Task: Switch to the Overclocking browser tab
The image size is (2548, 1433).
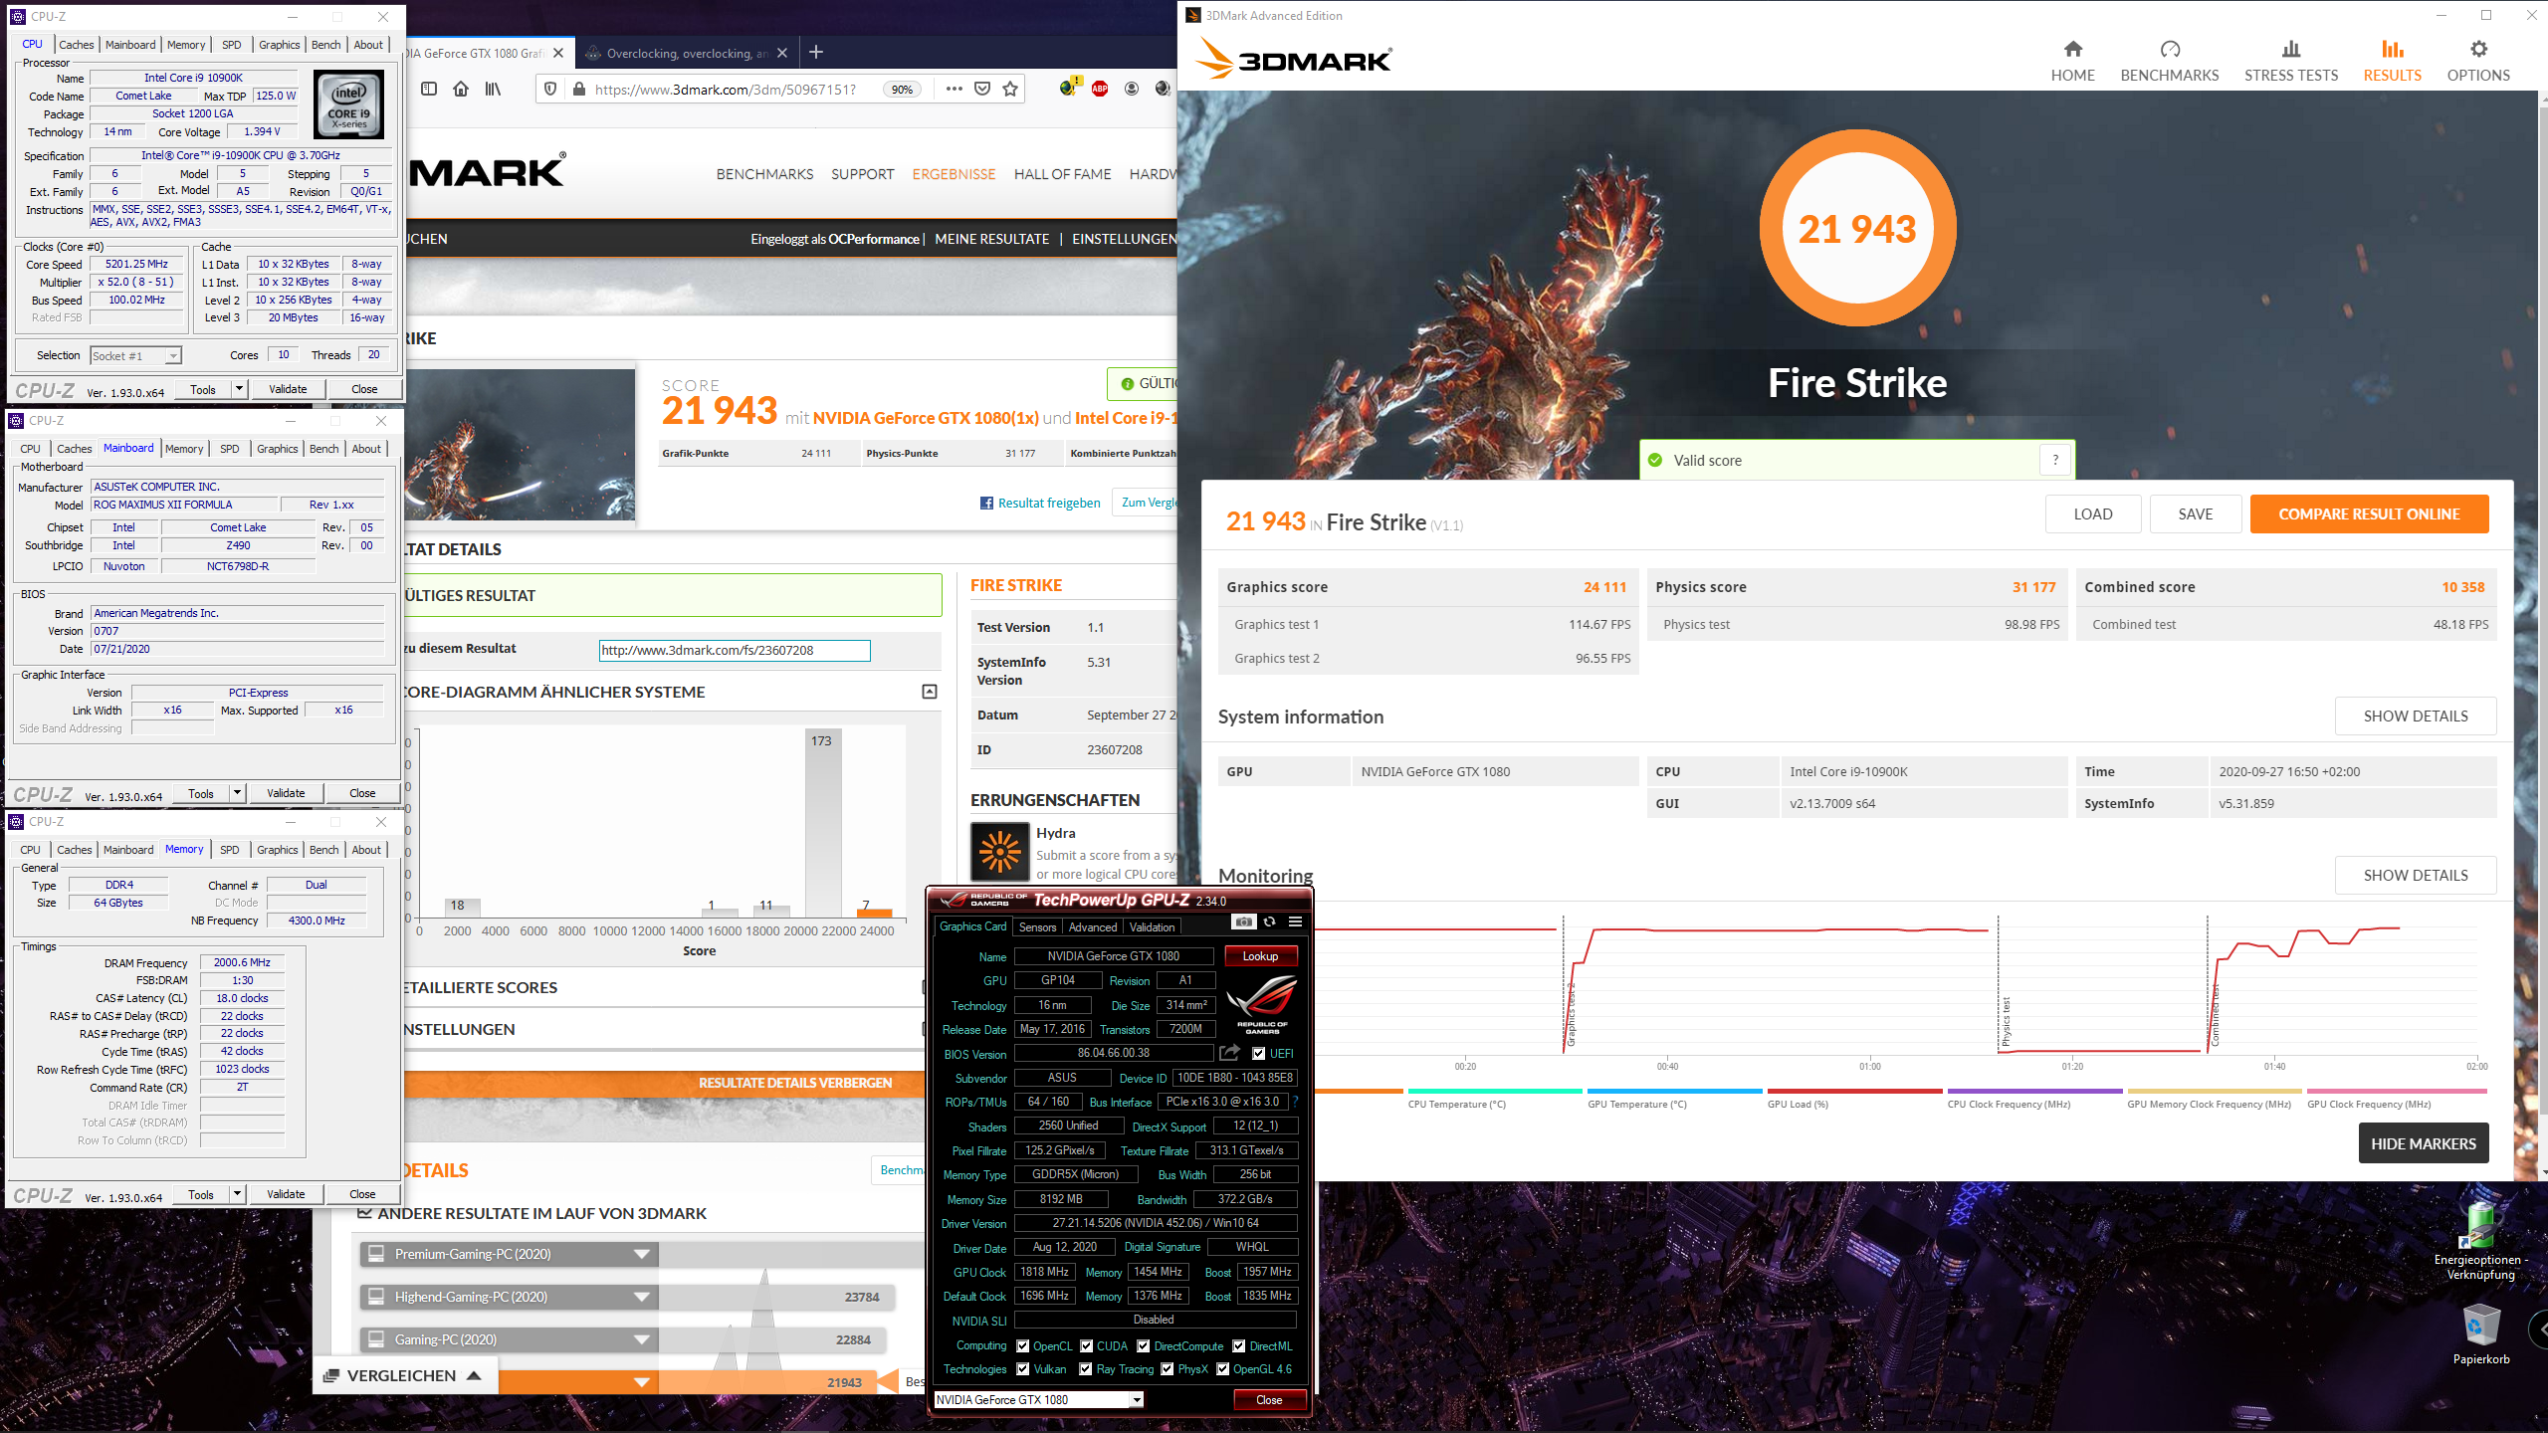Action: pyautogui.click(x=685, y=53)
